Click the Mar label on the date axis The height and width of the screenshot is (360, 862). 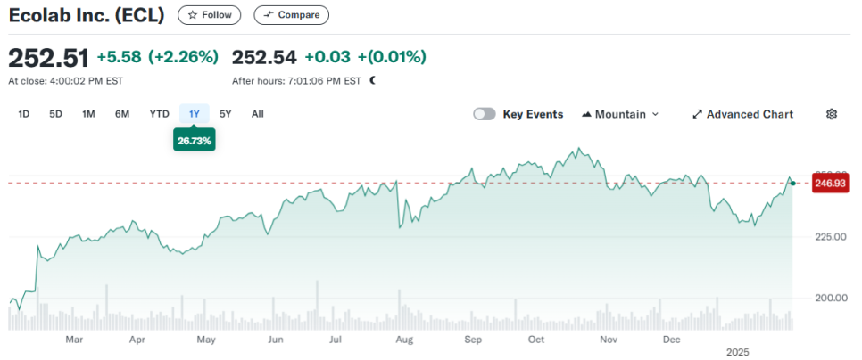(x=74, y=340)
